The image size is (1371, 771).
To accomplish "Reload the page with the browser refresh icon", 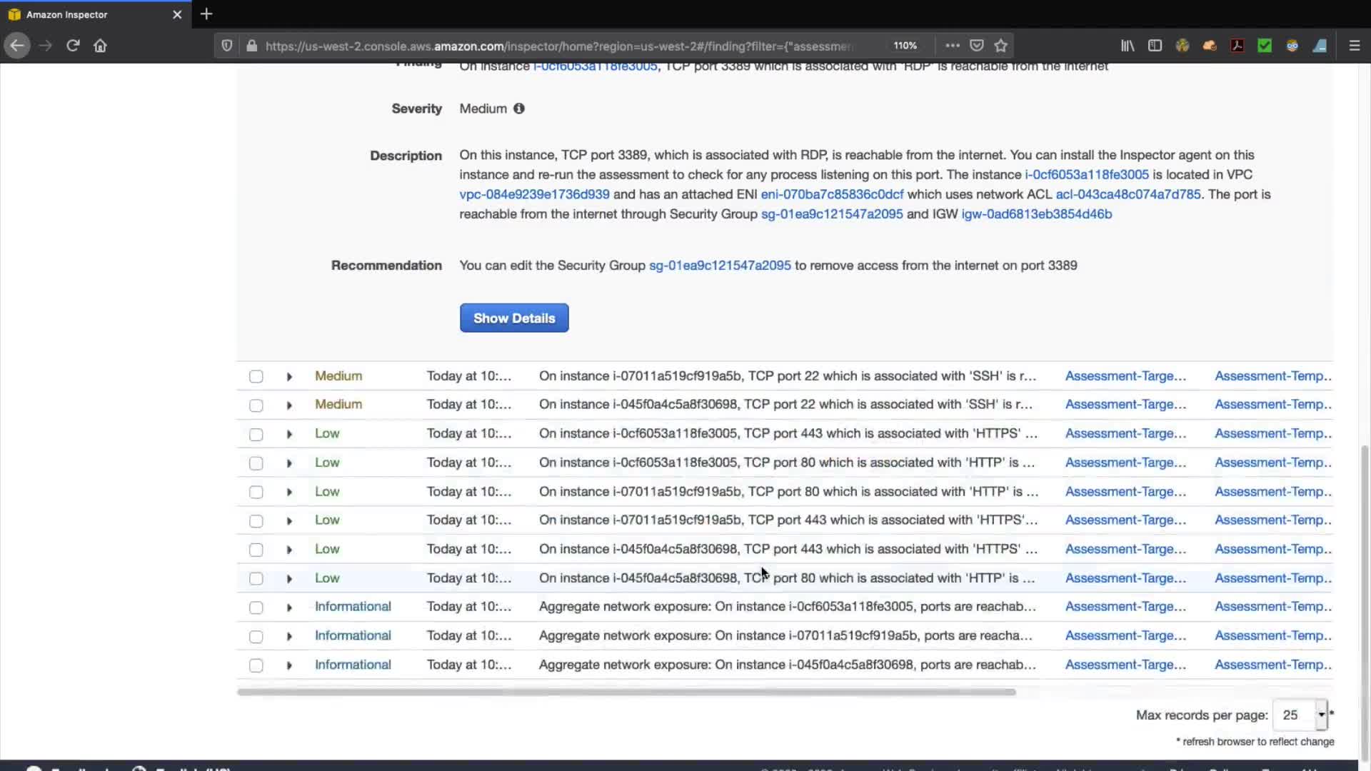I will coord(73,46).
